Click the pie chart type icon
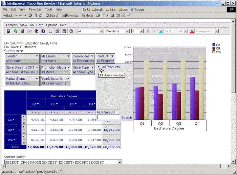Screen dimensions: 237x175 pos(37,31)
